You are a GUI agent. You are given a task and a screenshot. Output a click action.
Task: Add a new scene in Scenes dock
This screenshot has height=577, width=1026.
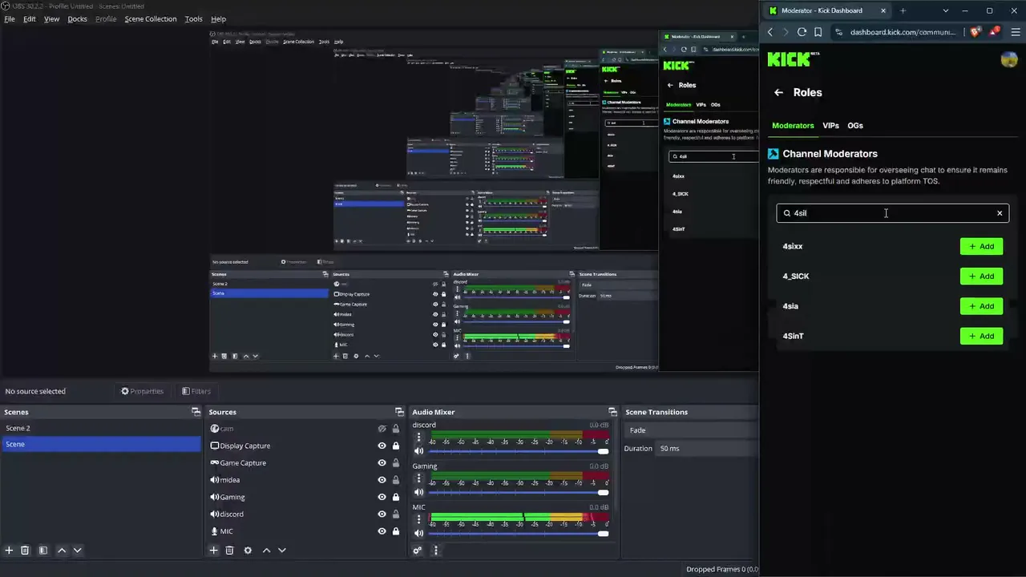tap(9, 551)
